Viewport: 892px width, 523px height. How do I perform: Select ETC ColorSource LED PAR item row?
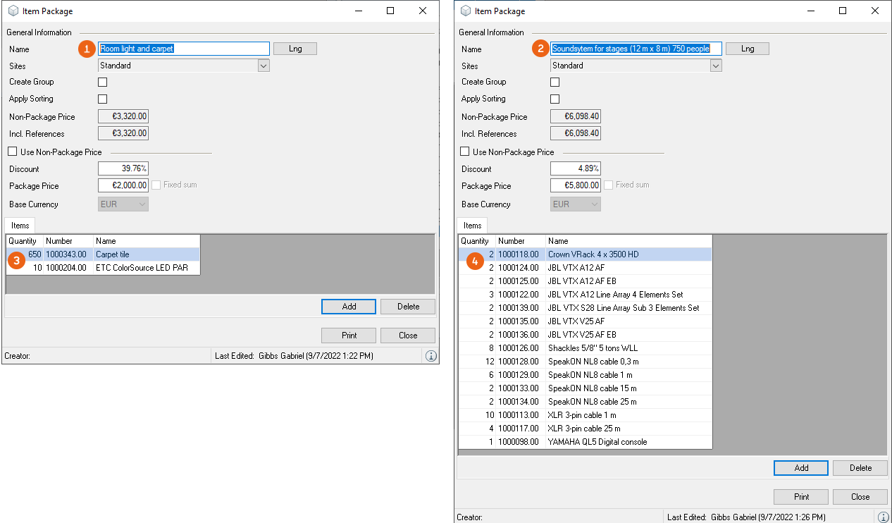[141, 268]
